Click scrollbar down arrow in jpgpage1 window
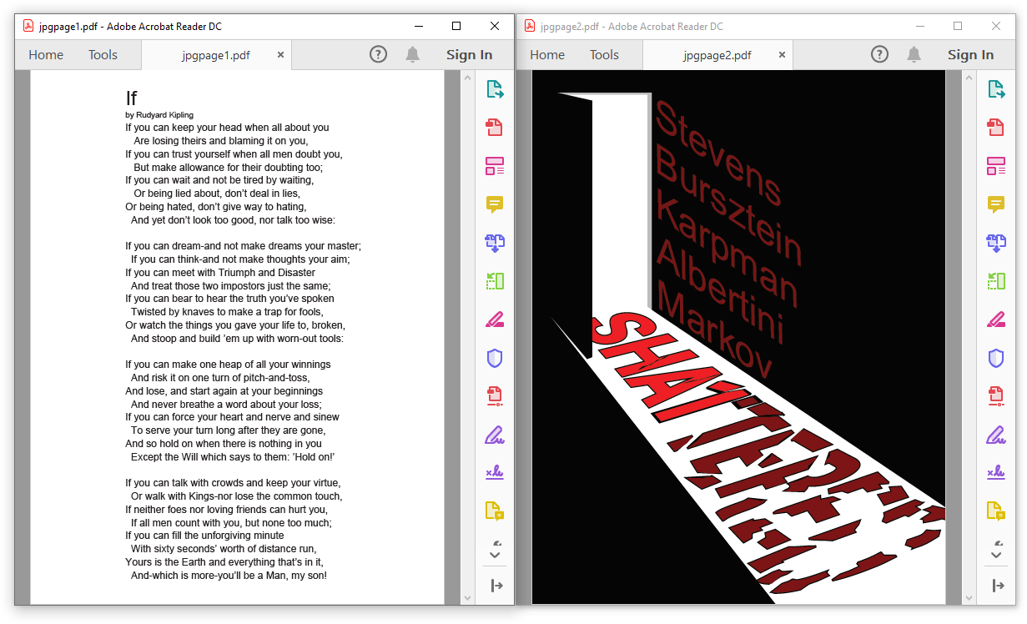This screenshot has width=1027, height=624. pos(468,597)
